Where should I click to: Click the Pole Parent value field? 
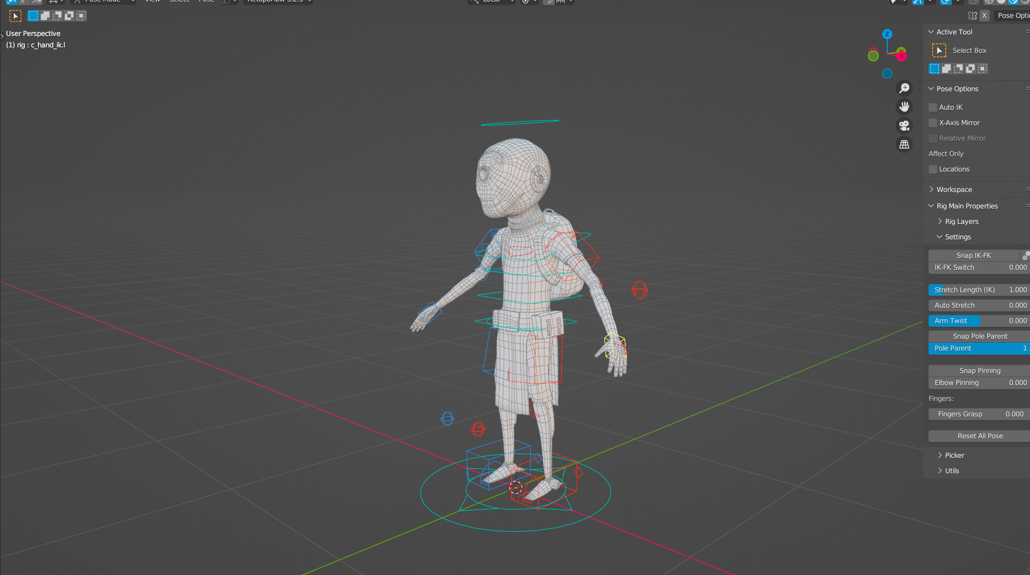(x=979, y=348)
